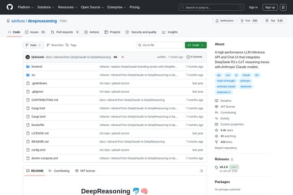The image size is (293, 195).
Task: Click the Sign in link
Action: click(253, 7)
